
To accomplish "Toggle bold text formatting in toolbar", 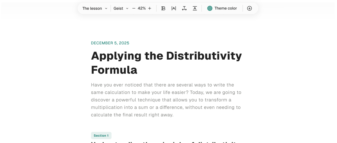I will (163, 8).
